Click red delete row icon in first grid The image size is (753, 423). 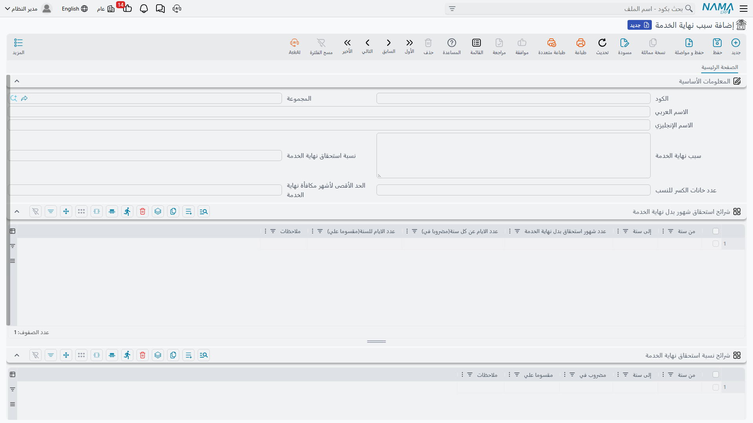[143, 211]
